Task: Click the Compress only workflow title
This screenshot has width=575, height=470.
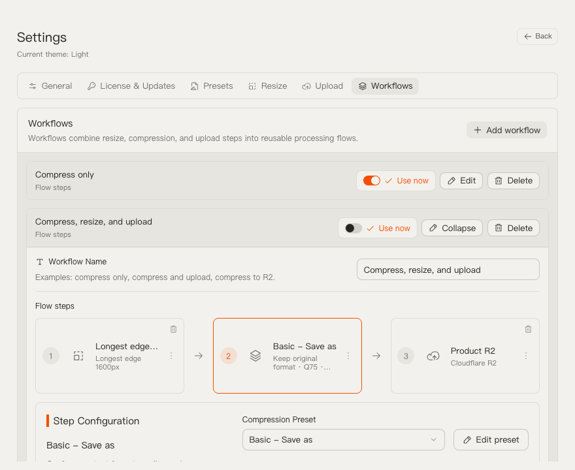Action: pos(65,175)
